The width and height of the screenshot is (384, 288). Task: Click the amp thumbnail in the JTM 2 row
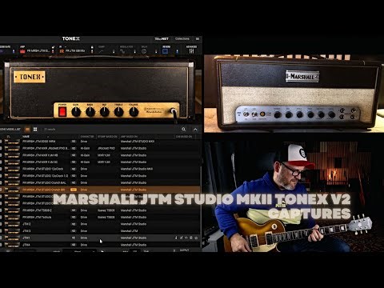12,224
